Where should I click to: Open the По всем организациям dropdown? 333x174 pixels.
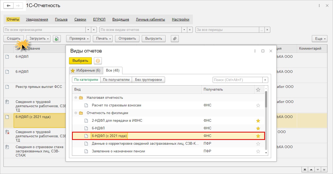pyautogui.click(x=88, y=30)
